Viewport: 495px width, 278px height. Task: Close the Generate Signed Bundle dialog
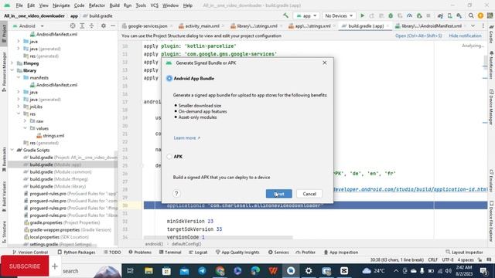click(325, 63)
